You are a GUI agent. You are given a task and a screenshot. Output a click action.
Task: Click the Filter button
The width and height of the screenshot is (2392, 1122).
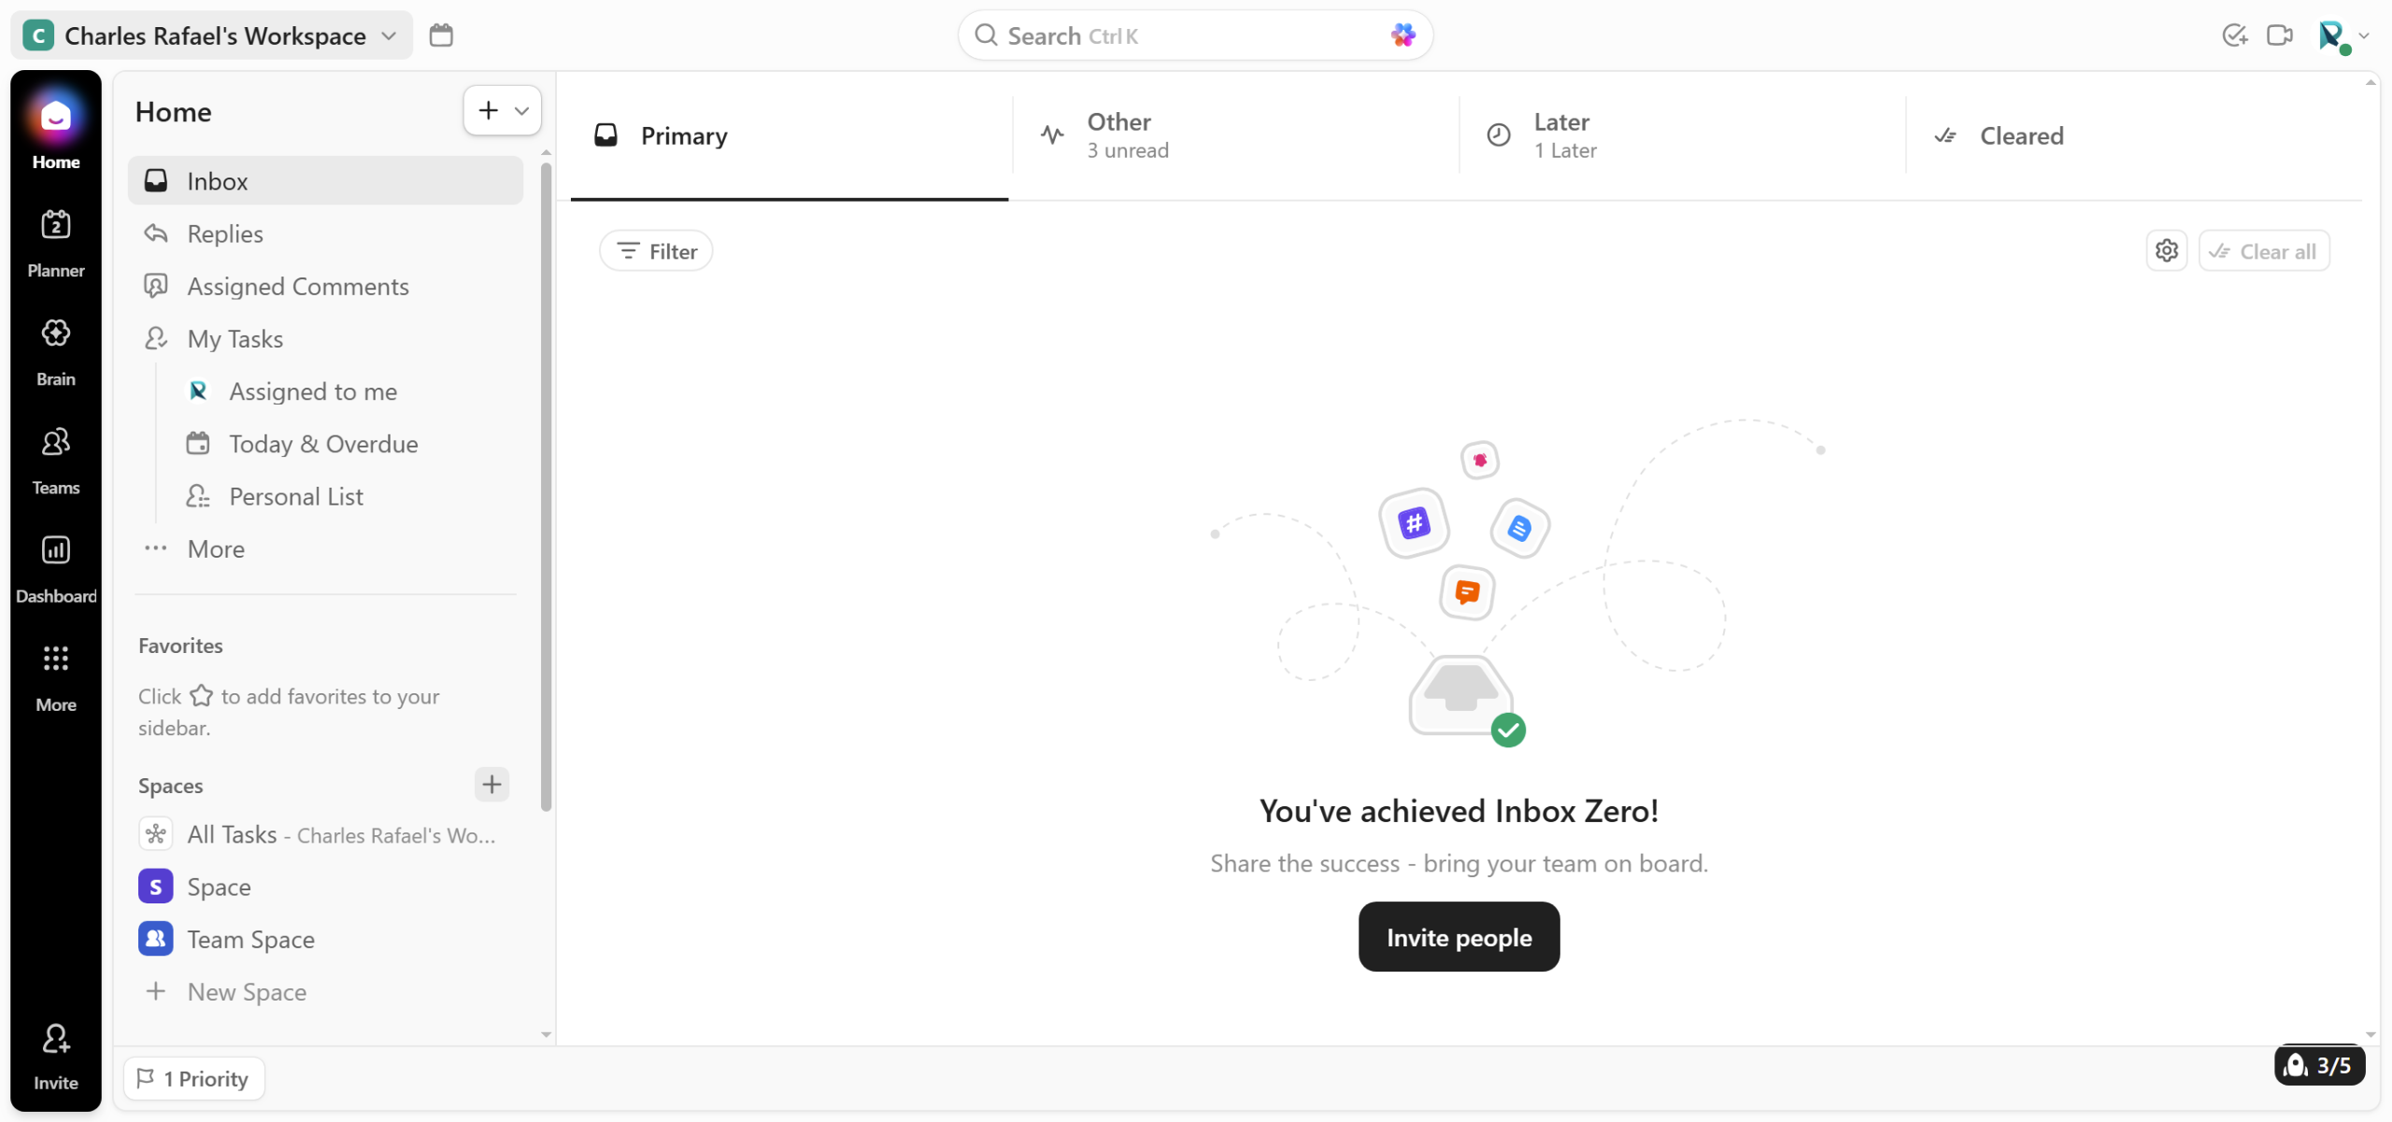tap(657, 250)
